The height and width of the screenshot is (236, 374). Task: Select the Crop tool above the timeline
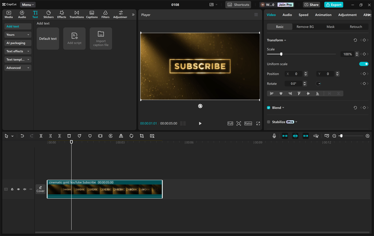point(142,136)
